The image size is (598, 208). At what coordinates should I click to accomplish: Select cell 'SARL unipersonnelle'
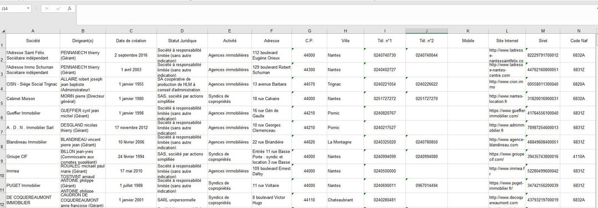[x=182, y=200]
